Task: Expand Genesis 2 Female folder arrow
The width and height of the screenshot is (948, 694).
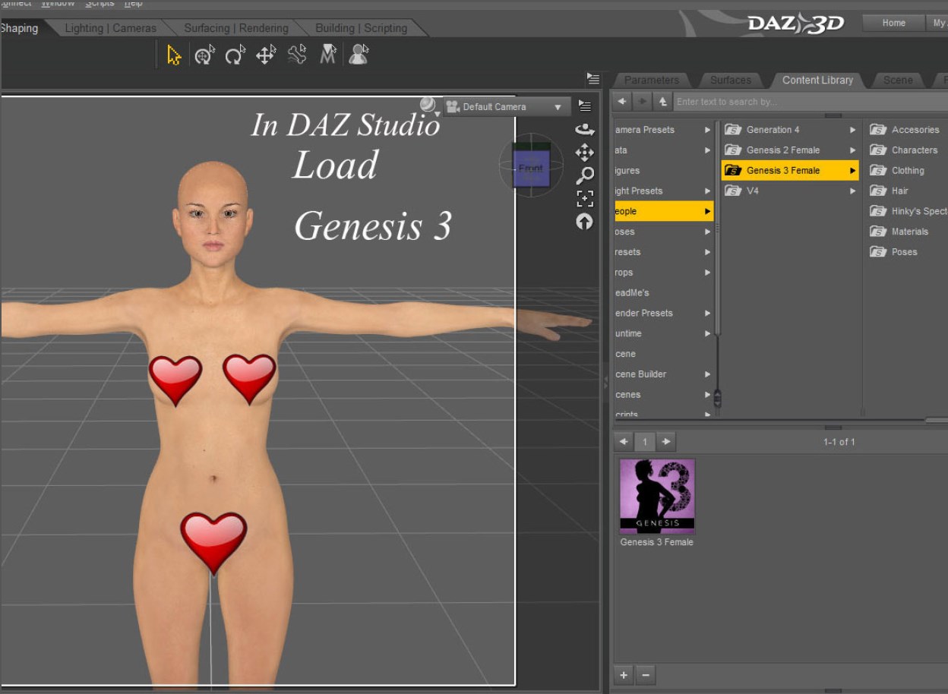Action: click(852, 150)
